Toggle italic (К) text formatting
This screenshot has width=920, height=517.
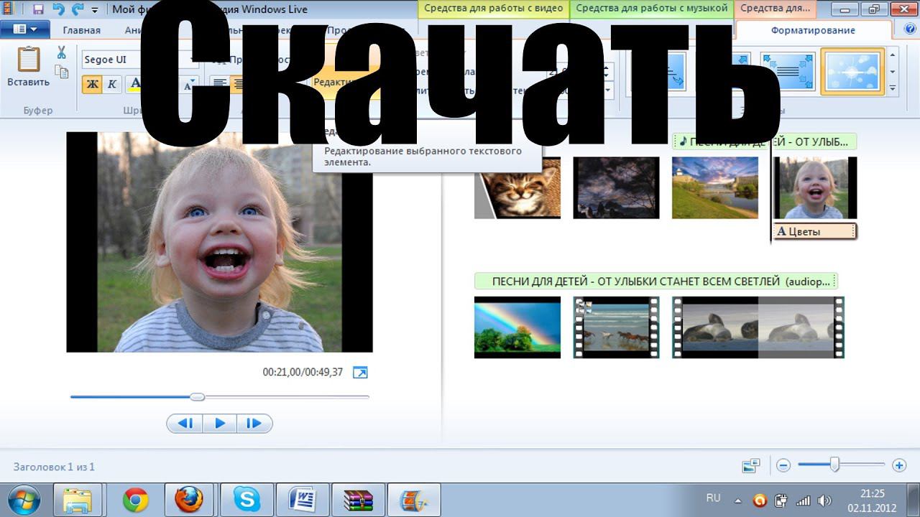tap(111, 84)
